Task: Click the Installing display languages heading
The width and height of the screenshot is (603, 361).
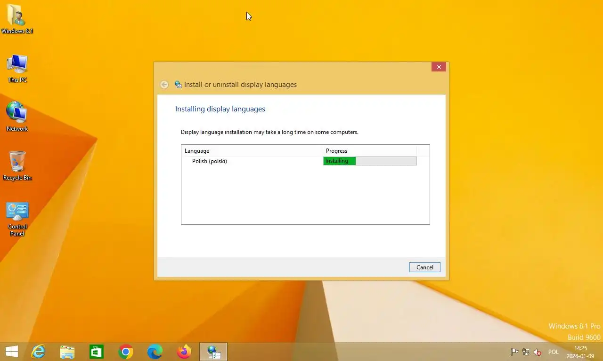Action: [220, 109]
